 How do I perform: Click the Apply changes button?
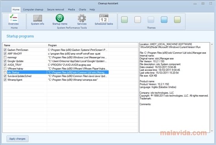click(17, 139)
